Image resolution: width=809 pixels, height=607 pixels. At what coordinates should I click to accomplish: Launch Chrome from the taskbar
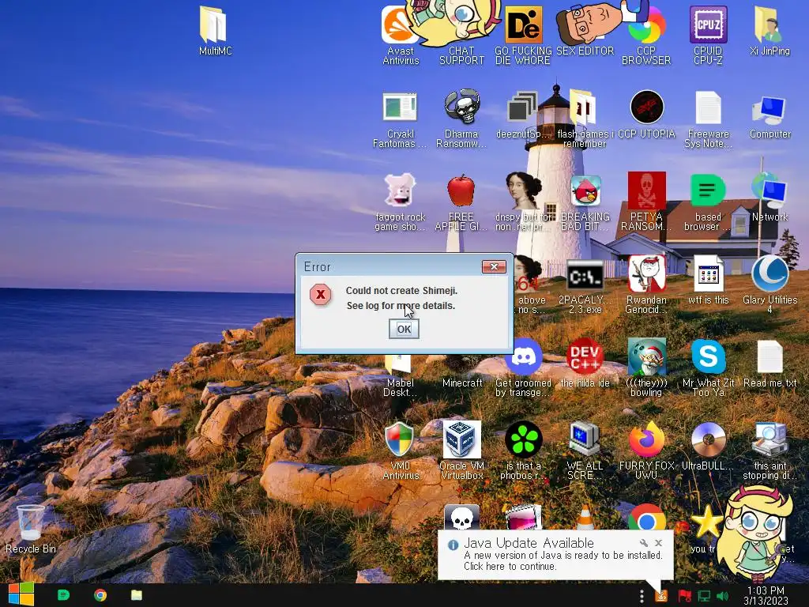pos(100,595)
